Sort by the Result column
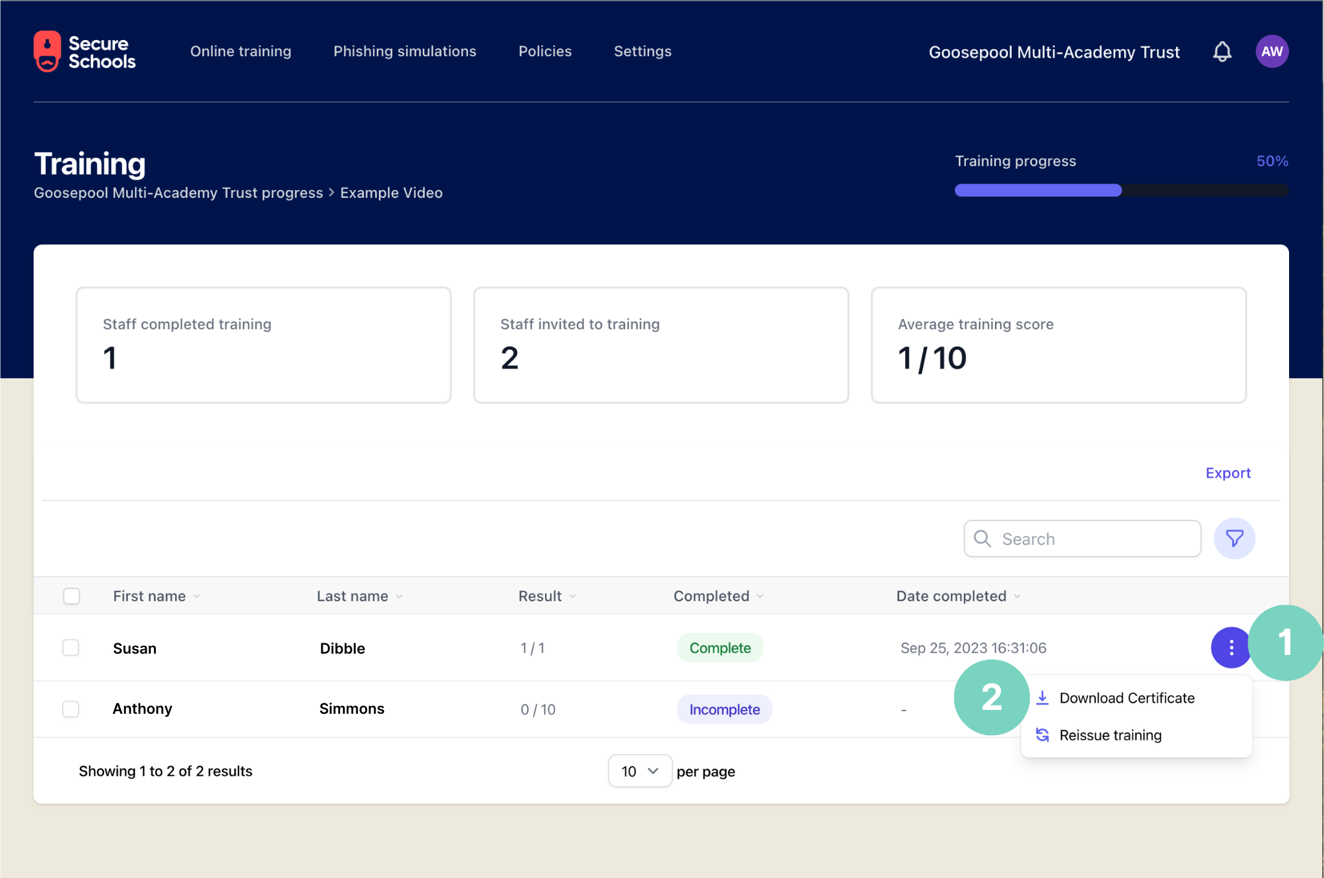The height and width of the screenshot is (878, 1324). coord(547,596)
